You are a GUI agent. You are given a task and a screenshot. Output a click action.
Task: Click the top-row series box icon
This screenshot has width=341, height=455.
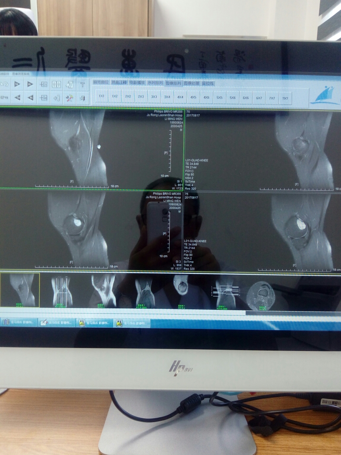click(43, 84)
